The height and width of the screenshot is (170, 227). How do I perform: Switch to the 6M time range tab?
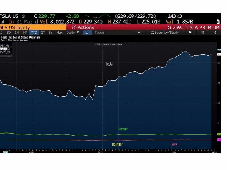(25, 32)
